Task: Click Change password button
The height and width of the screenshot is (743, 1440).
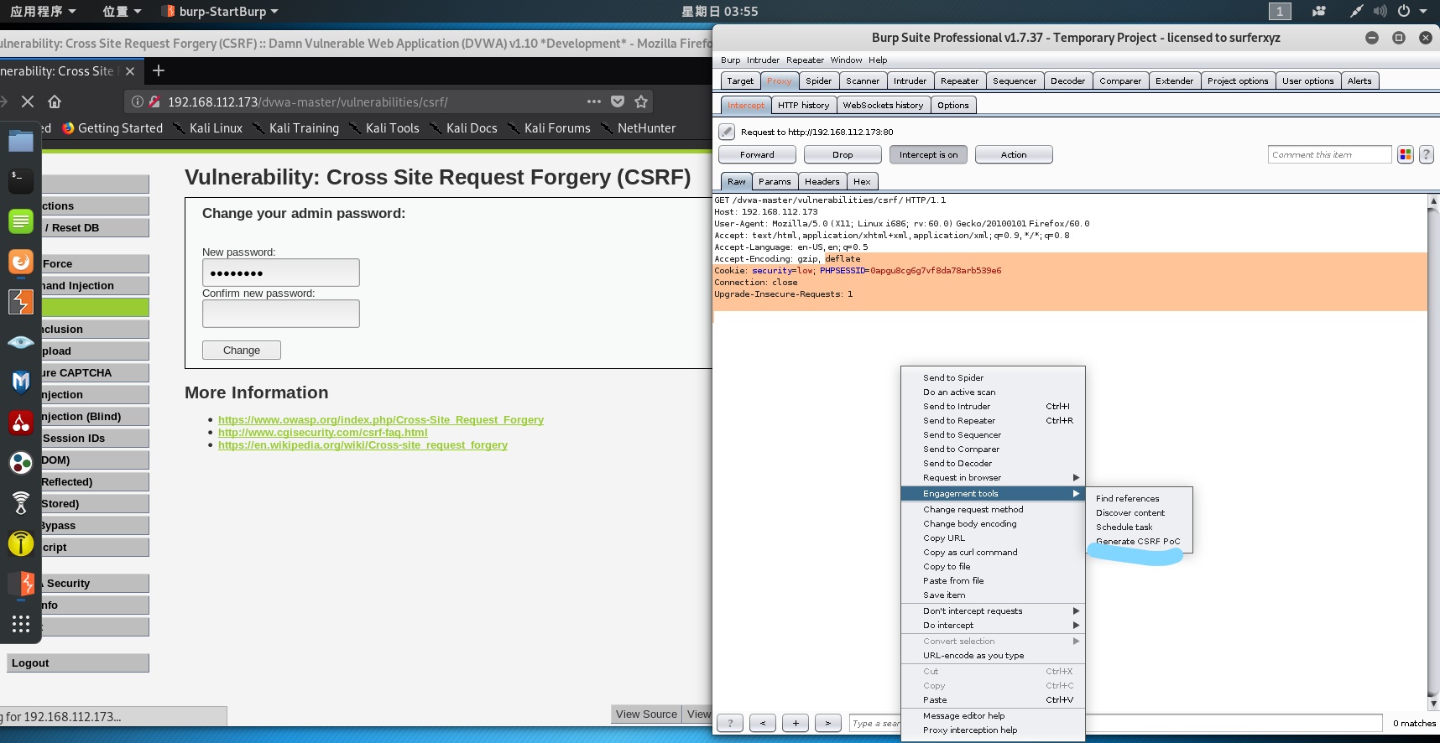Action: (x=242, y=351)
